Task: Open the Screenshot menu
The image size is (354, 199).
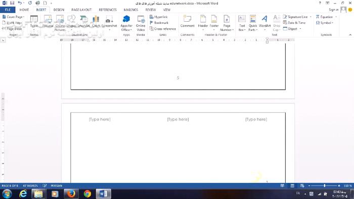Action: coord(109,23)
